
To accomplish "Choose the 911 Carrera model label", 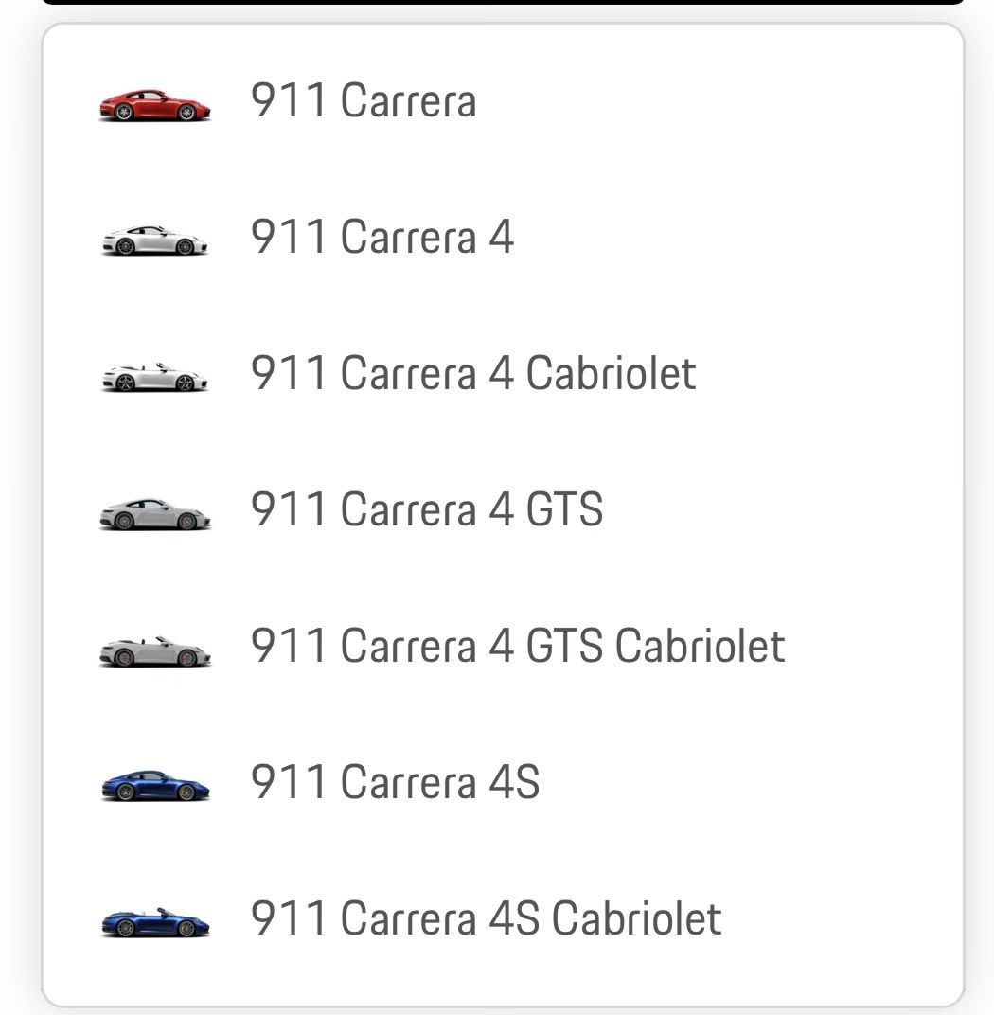I will pos(363,100).
